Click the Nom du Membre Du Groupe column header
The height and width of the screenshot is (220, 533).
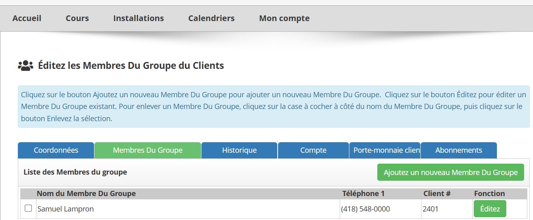pyautogui.click(x=86, y=194)
